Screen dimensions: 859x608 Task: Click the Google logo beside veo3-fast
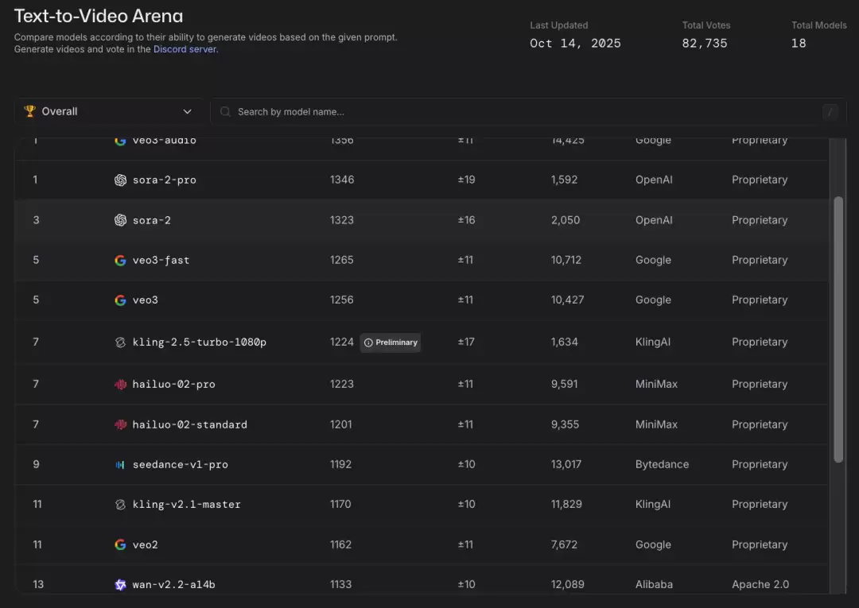click(x=120, y=260)
